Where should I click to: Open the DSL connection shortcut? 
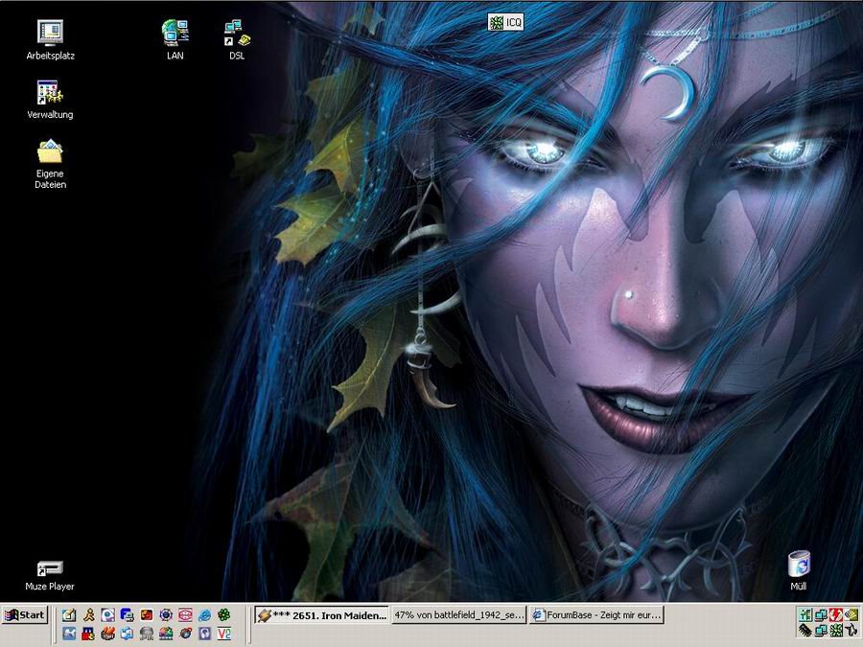237,39
